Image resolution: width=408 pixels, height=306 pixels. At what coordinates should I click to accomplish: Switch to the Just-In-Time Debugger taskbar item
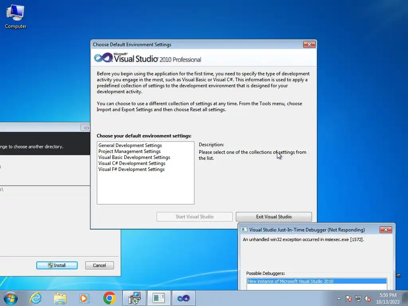tap(159, 298)
